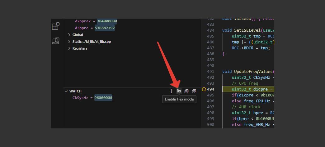Click the SetLSELevel function name
Image resolution: width=325 pixels, height=147 pixels.
click(247, 30)
